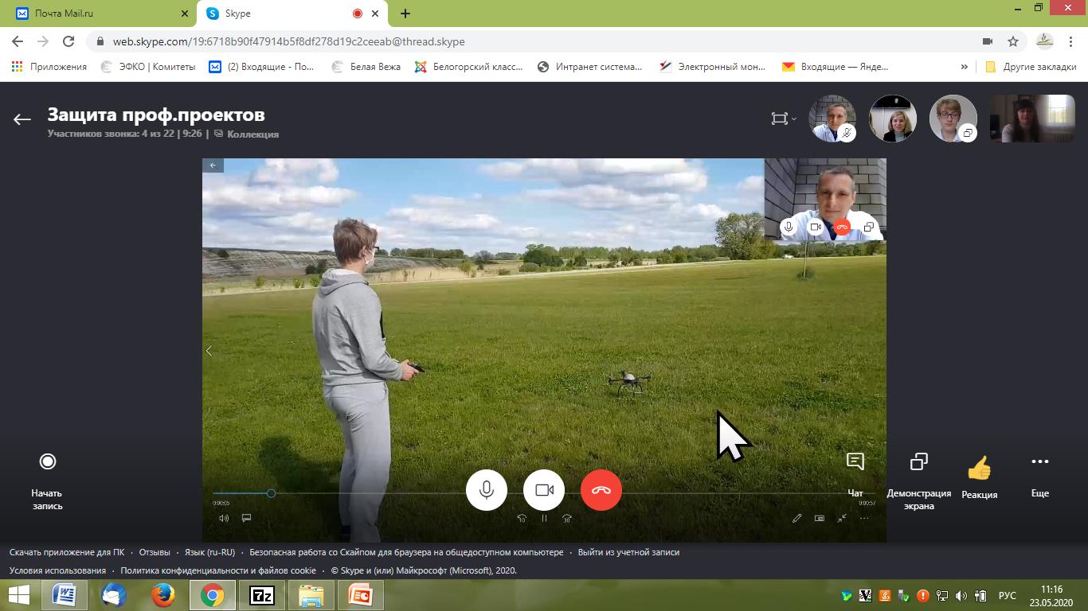Expand the view layout switcher dropdown
This screenshot has height=611, width=1088.
click(x=784, y=119)
